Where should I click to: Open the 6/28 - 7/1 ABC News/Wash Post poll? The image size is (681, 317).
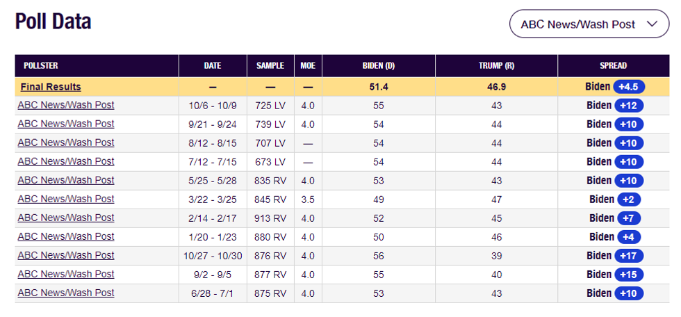pos(66,293)
